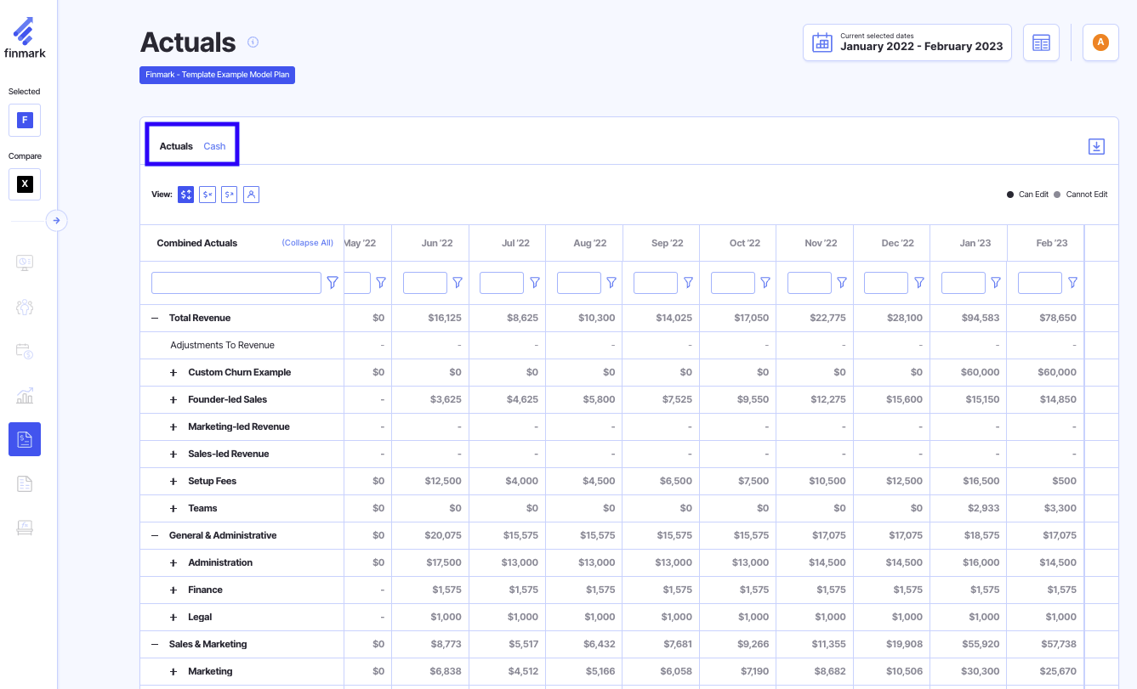Switch to the Cash tab

(214, 146)
